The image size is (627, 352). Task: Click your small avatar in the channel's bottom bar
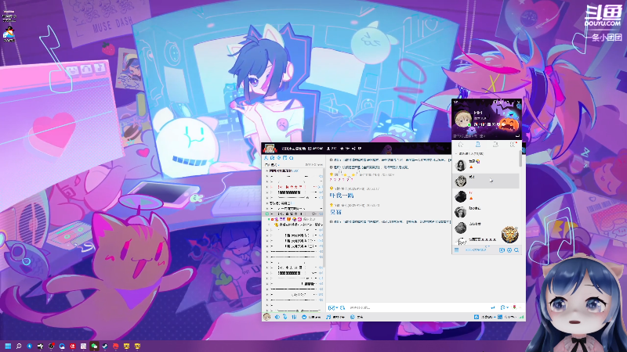266,317
